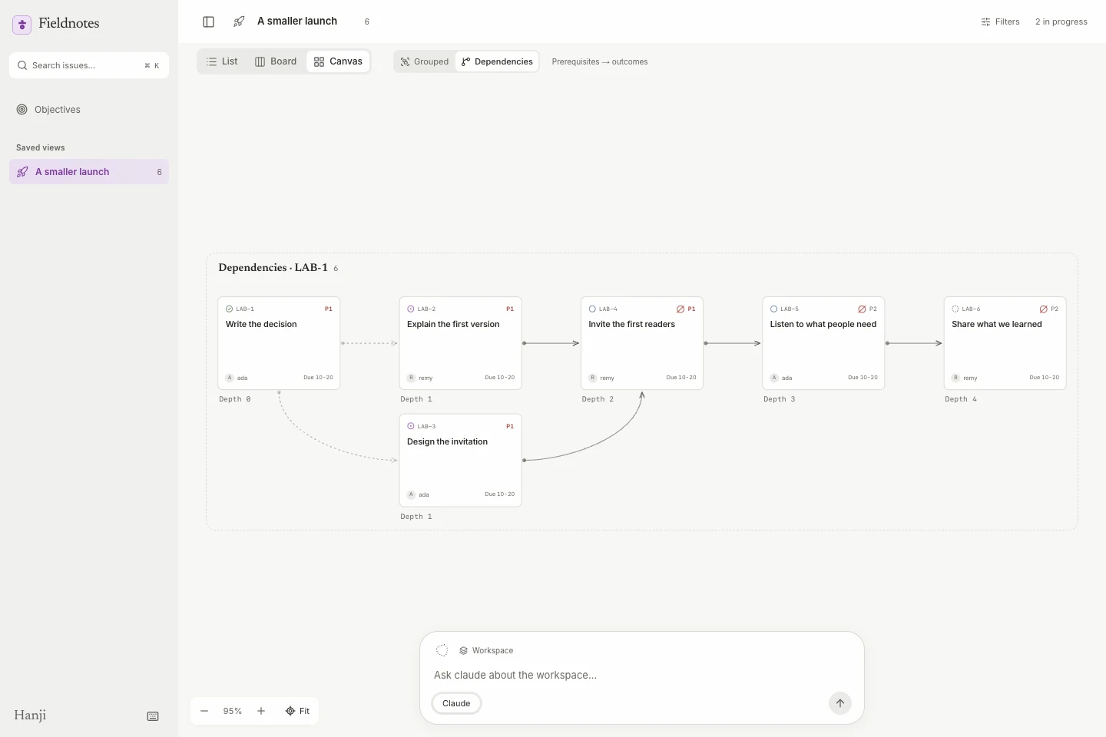
Task: Open the Listen to what people need card
Action: [x=823, y=343]
